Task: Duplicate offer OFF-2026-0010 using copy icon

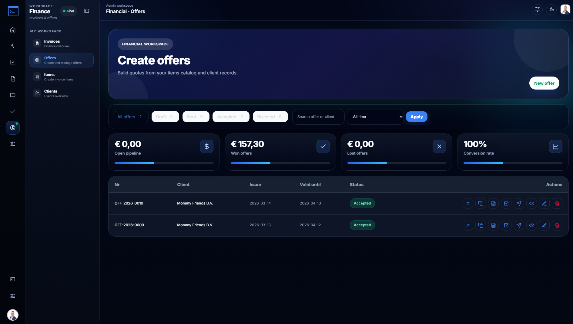Action: click(481, 204)
